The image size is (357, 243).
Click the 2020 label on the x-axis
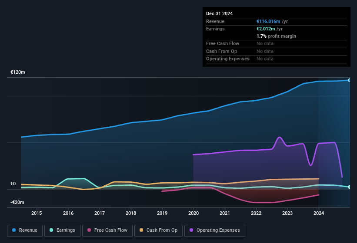click(194, 213)
